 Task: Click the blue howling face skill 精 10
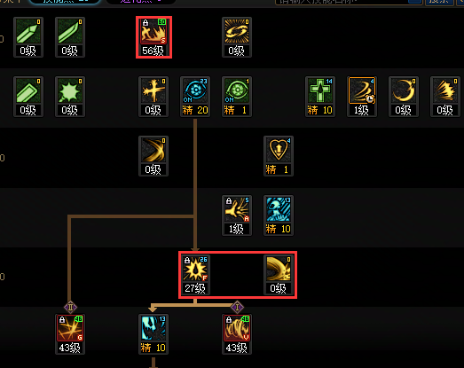point(153,334)
